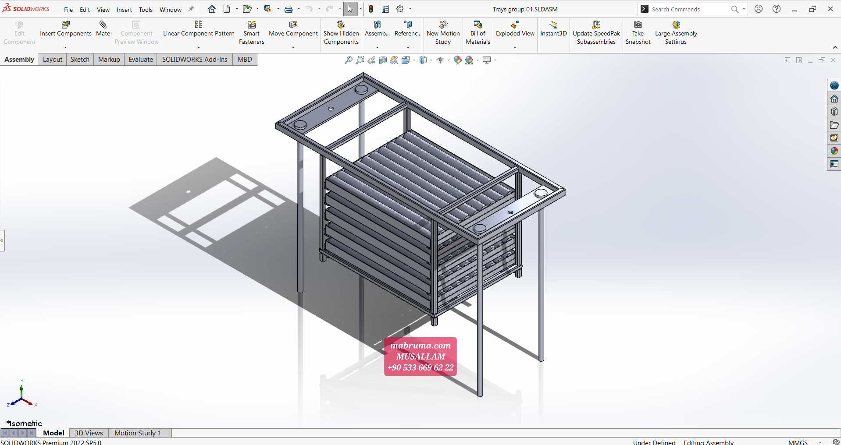Viewport: 841px width, 445px height.
Task: Switch to the Evaluate tab
Action: pyautogui.click(x=141, y=60)
